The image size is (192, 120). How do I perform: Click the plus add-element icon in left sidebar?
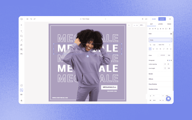point(21,25)
